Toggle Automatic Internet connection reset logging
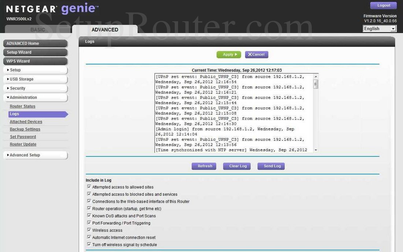 point(89,237)
